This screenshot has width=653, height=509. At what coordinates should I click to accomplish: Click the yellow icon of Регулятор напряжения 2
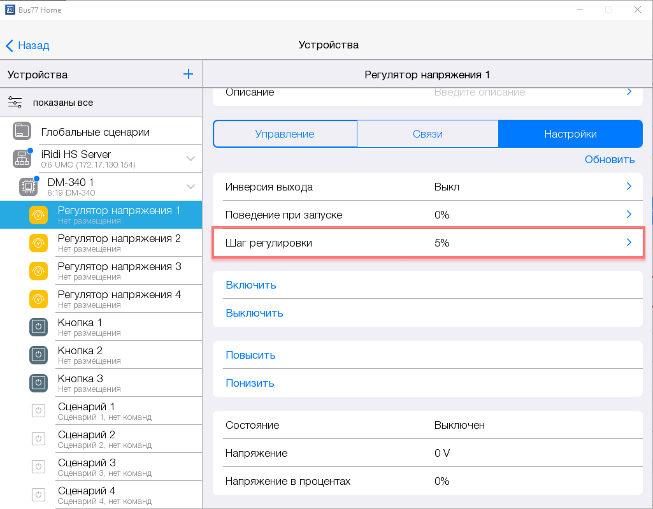[x=39, y=243]
